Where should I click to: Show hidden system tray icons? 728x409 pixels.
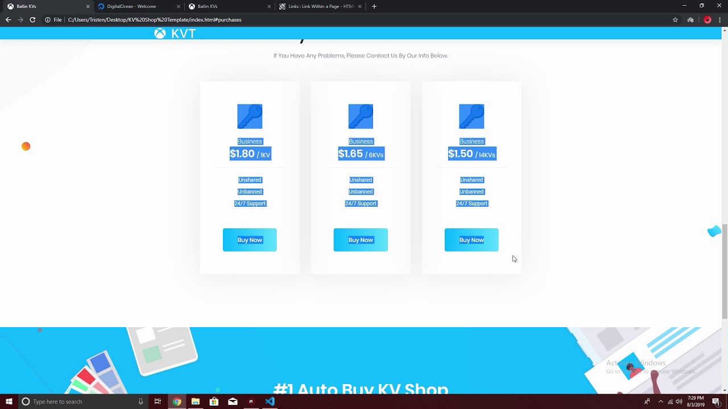coord(660,402)
